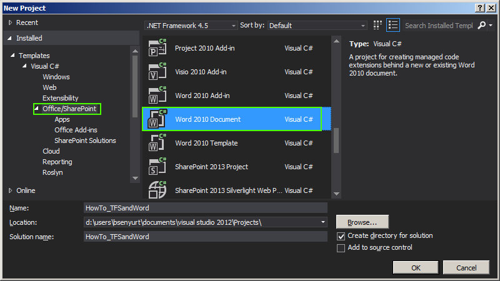Click the project Name input field
The height and width of the screenshot is (281, 500).
[x=205, y=208]
